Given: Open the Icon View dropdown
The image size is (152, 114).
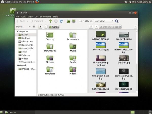Looking at the screenshot, I should coord(104,21).
